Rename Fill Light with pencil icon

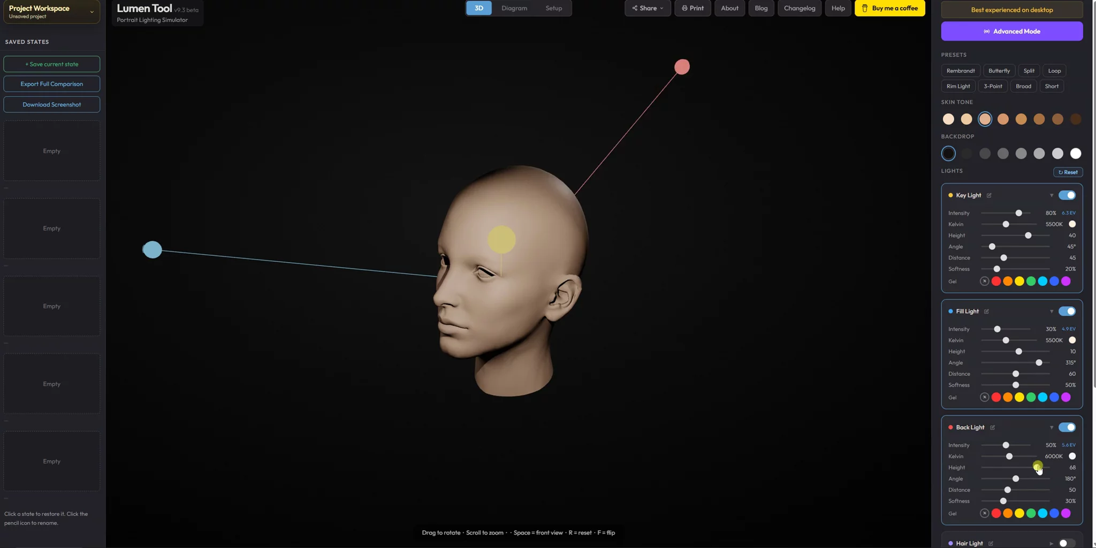986,311
